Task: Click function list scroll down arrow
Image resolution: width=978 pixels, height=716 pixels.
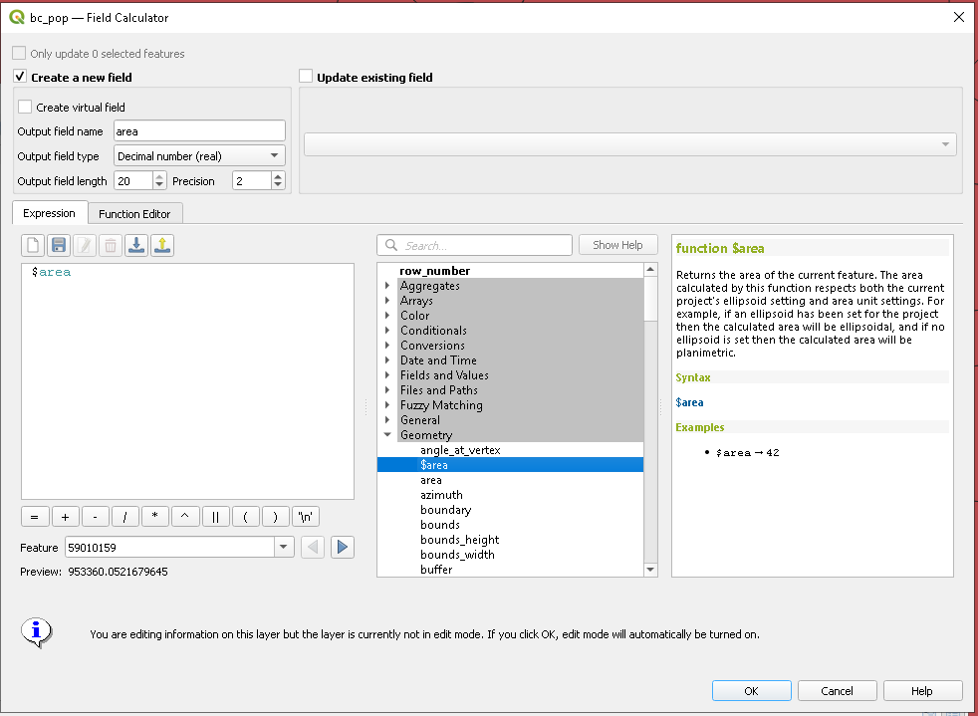Action: pos(650,570)
